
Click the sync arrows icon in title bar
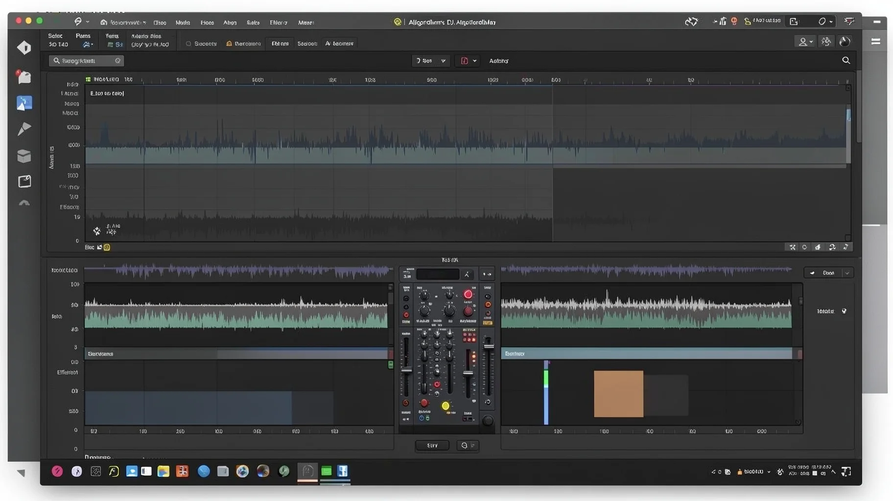tap(691, 22)
